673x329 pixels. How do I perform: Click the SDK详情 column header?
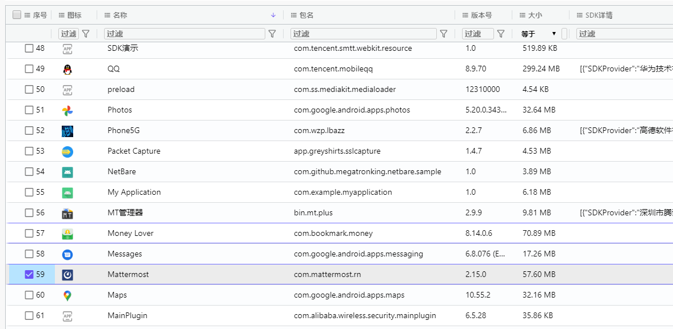pyautogui.click(x=599, y=15)
